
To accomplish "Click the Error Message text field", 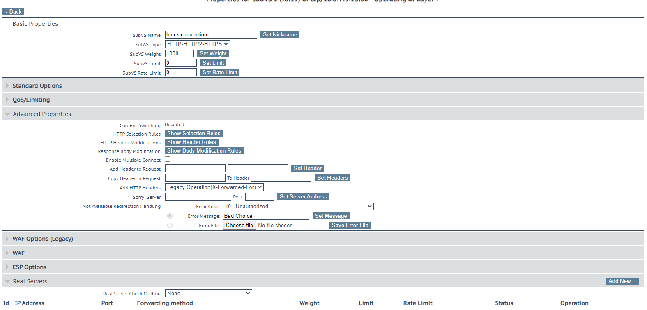I will click(x=266, y=216).
